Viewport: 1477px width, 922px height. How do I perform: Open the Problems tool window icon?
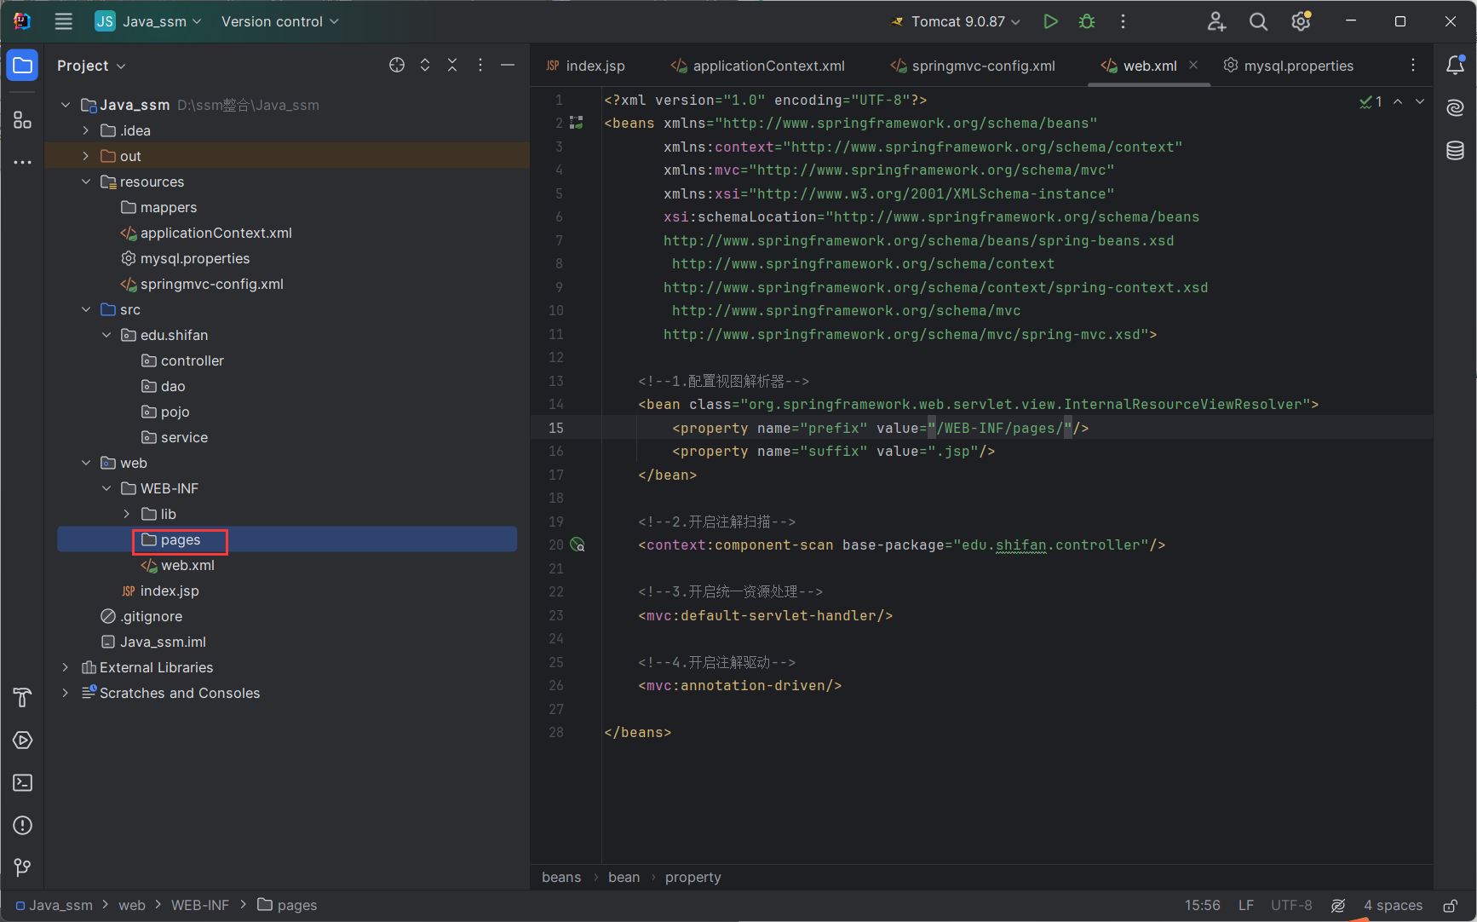pyautogui.click(x=22, y=825)
